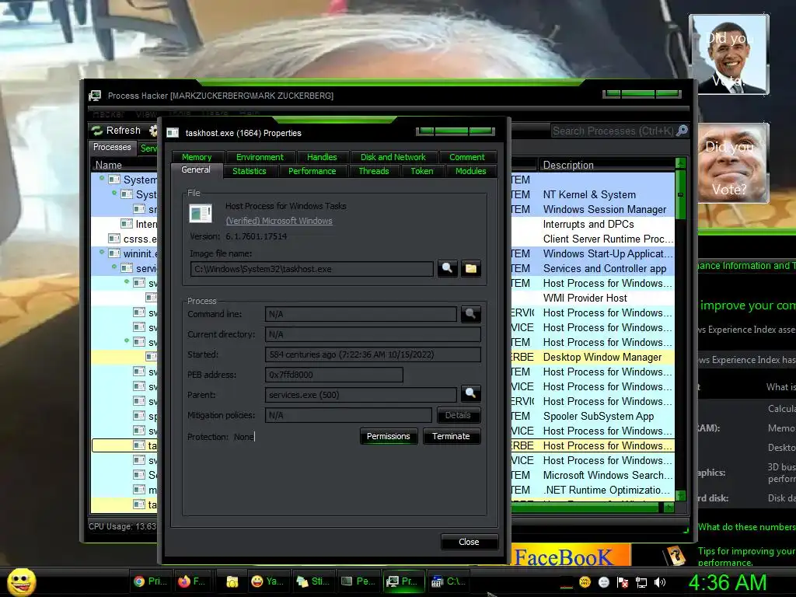This screenshot has height=597, width=796.
Task: Open the "Tips for improving your performance" link
Action: (x=746, y=557)
